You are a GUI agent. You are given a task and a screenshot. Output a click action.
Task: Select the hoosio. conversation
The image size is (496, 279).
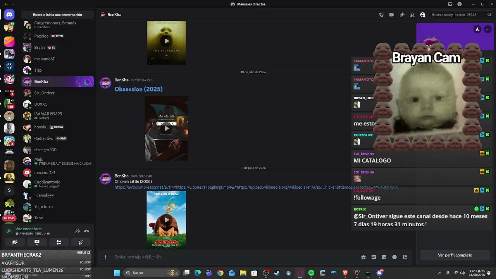coord(57,127)
